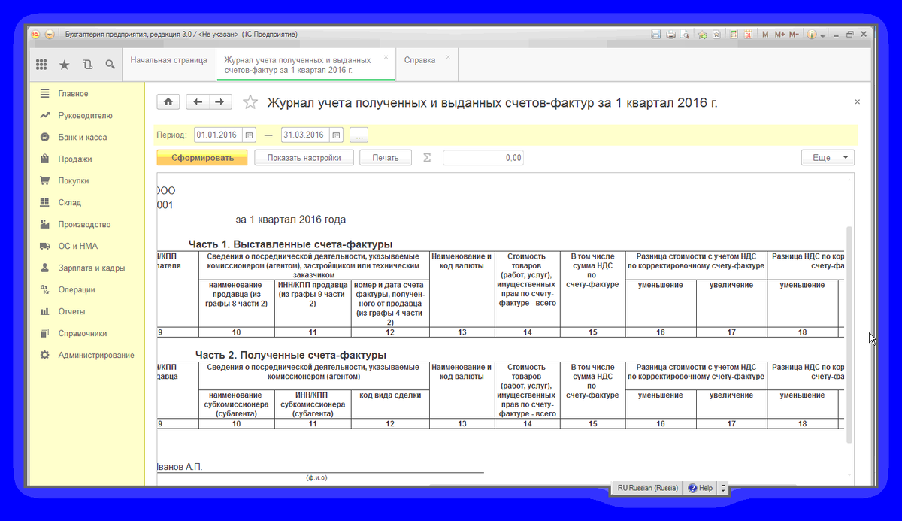Click the Сформировать button
The image size is (902, 521).
click(x=201, y=158)
